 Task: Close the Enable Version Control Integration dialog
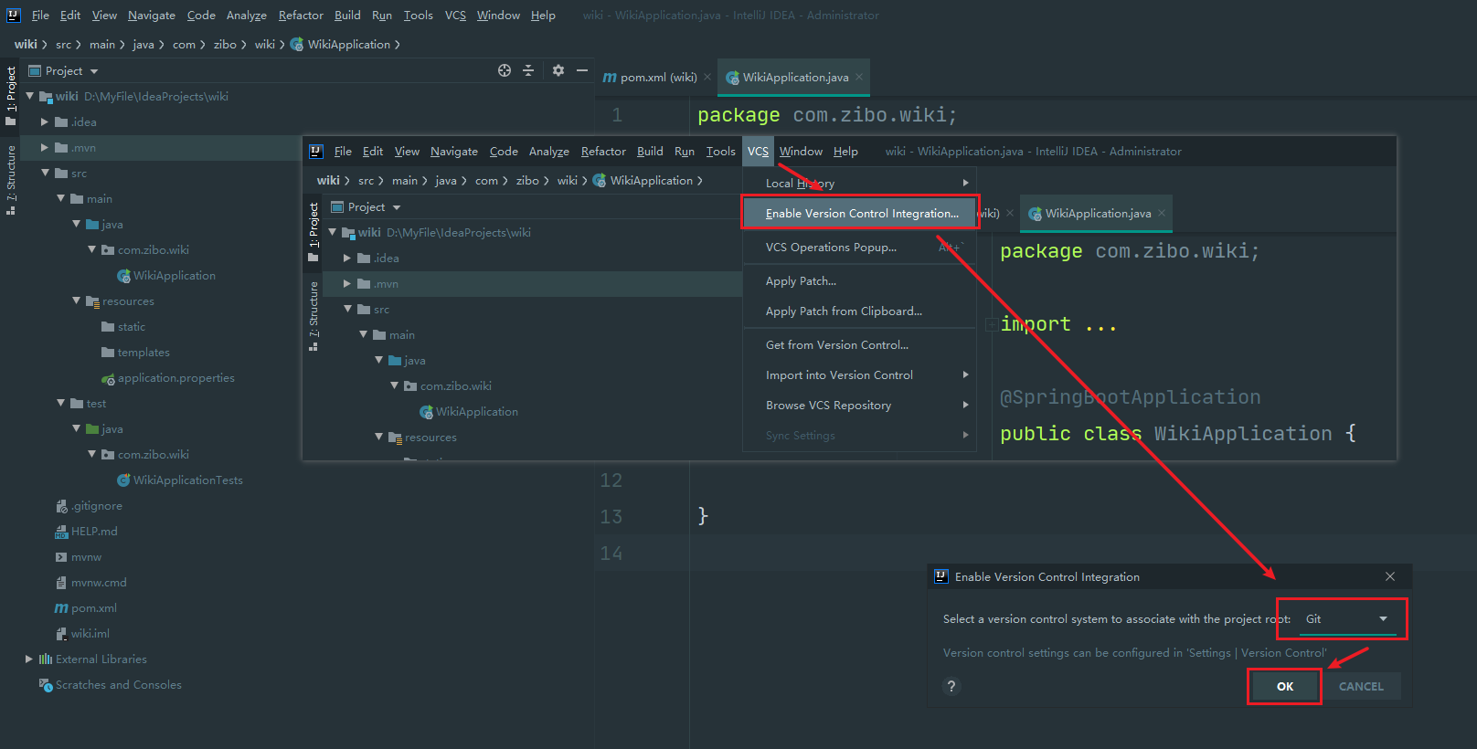[x=1390, y=576]
